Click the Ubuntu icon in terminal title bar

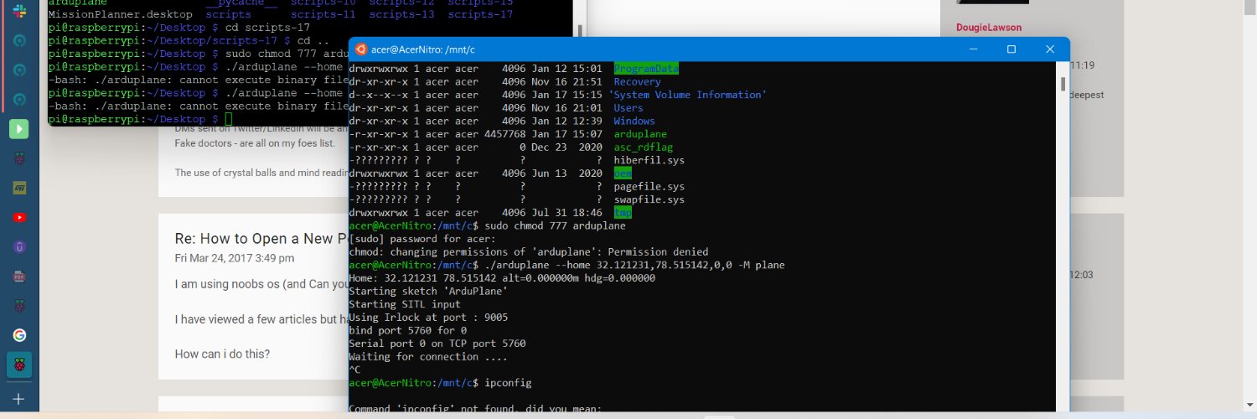(360, 49)
